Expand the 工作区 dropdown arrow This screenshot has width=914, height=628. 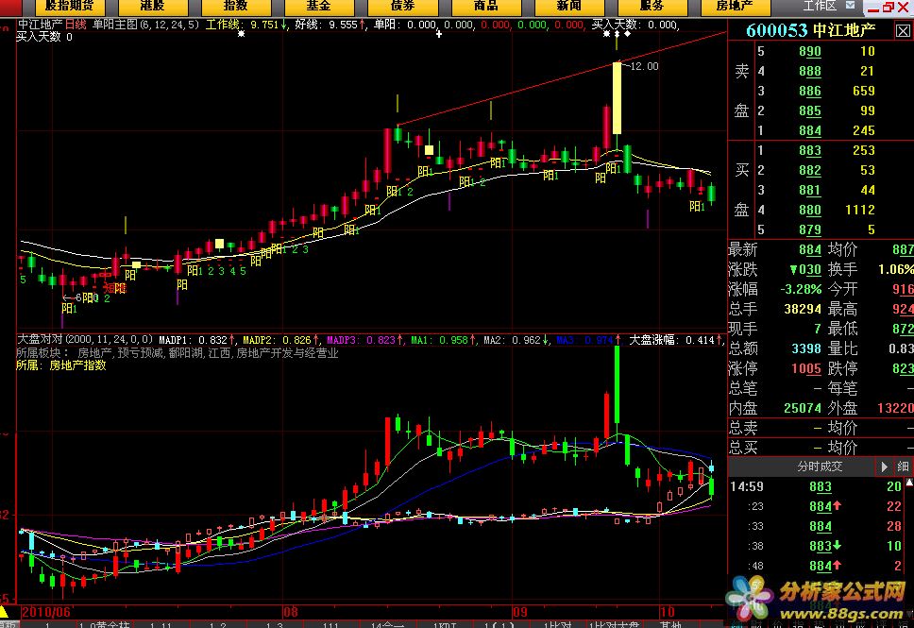click(x=850, y=6)
